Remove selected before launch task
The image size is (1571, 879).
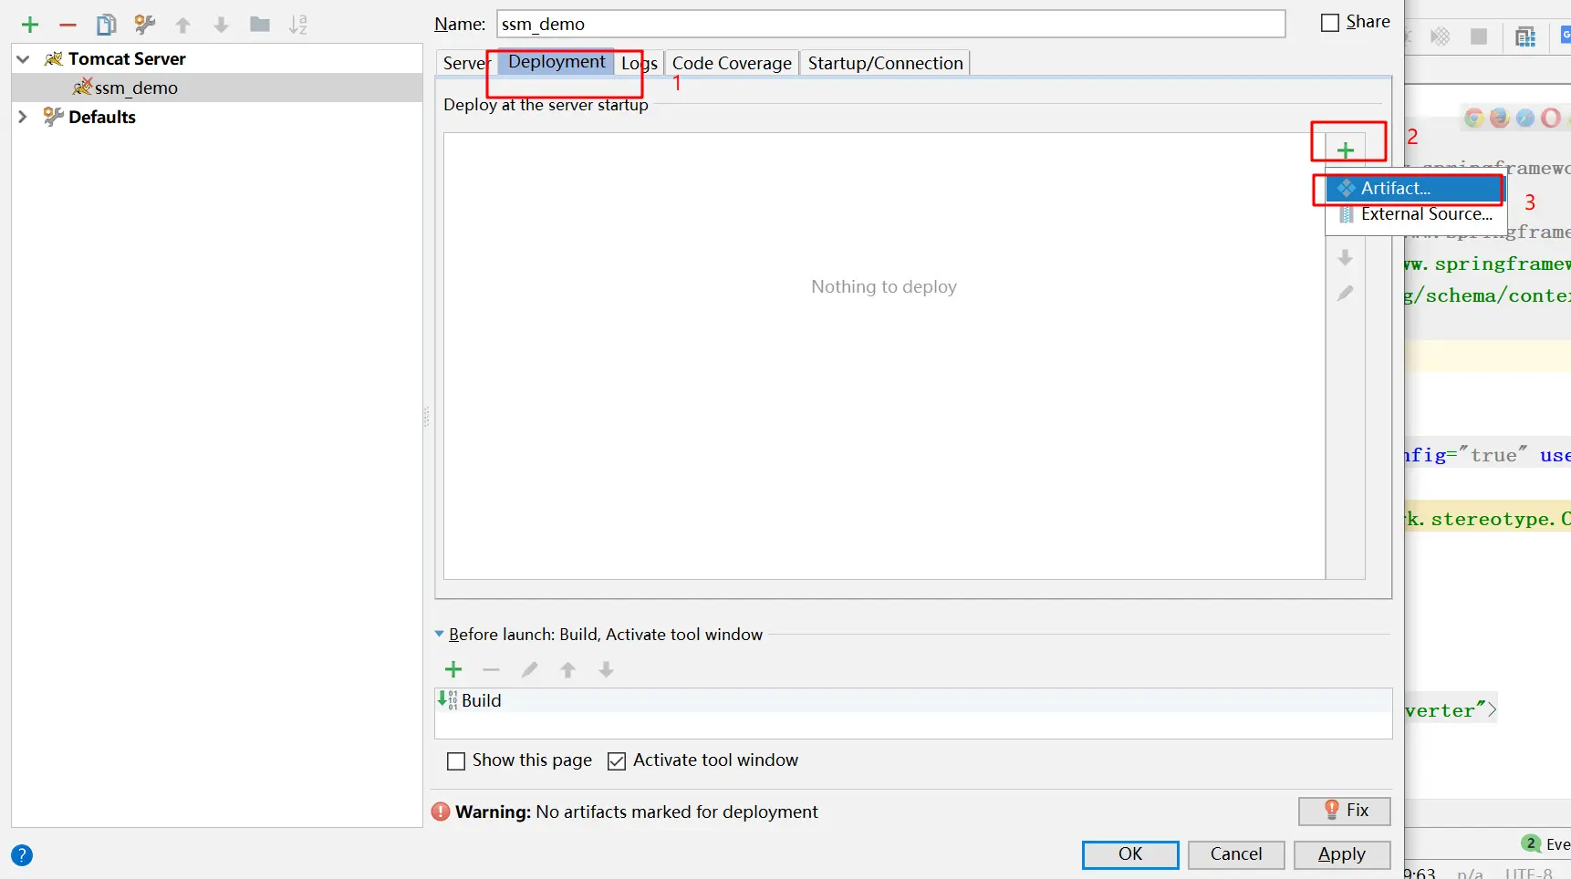click(x=491, y=670)
